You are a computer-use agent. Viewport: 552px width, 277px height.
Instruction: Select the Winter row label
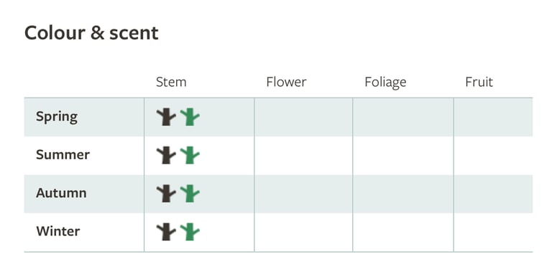click(x=58, y=232)
